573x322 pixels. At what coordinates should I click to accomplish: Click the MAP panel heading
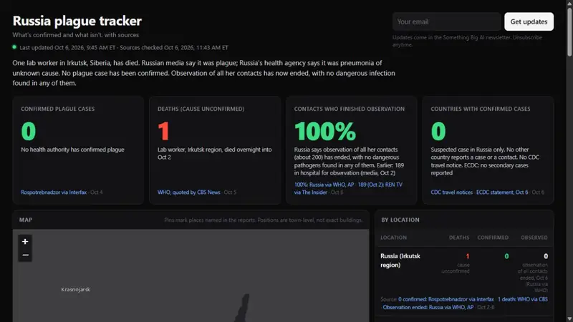point(26,220)
